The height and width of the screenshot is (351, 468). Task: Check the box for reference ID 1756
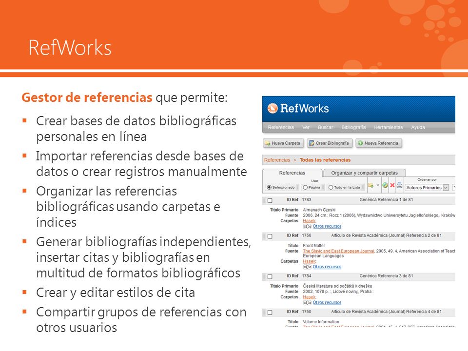[270, 236]
